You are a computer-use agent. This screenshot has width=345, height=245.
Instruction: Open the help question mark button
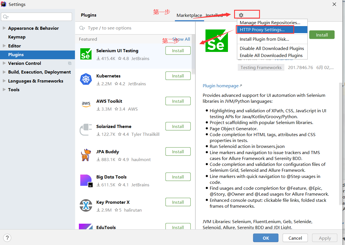pos(7,238)
